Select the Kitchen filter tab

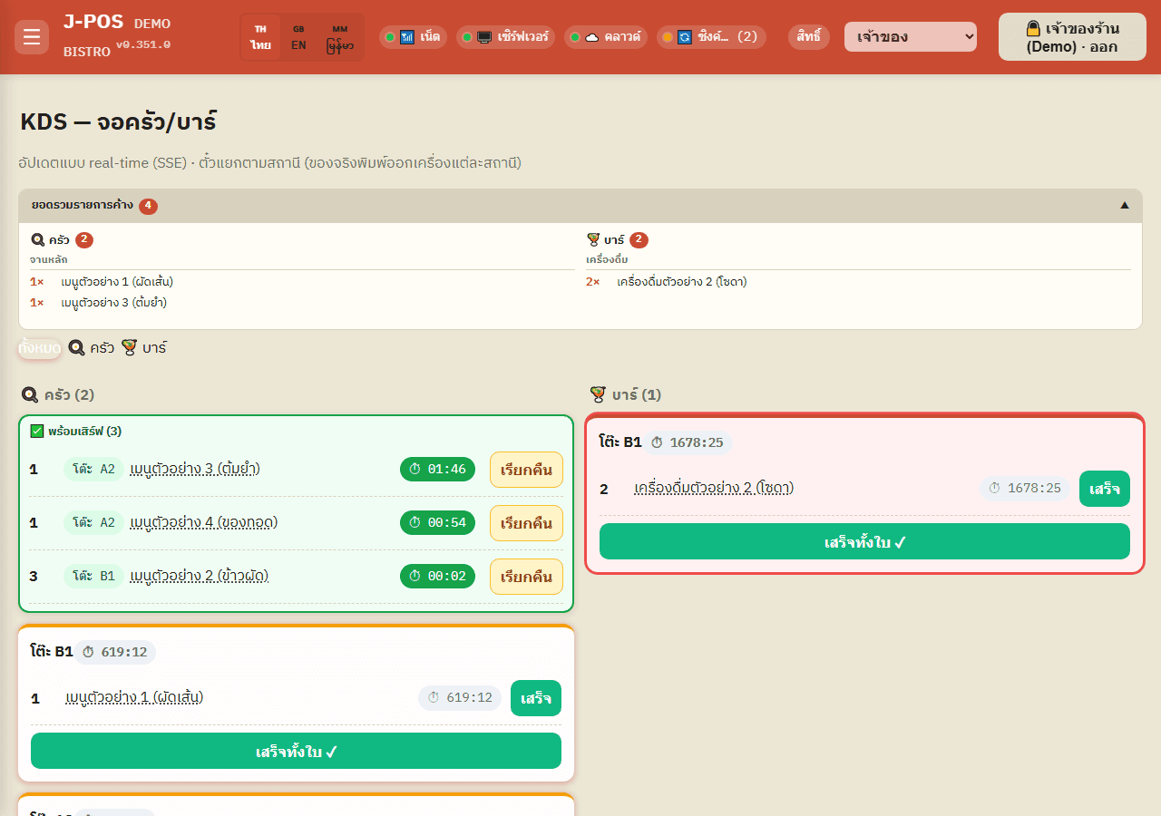coord(91,347)
